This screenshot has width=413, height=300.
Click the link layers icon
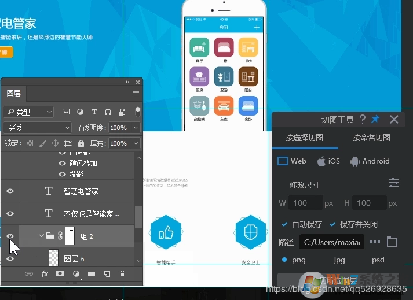[29, 274]
